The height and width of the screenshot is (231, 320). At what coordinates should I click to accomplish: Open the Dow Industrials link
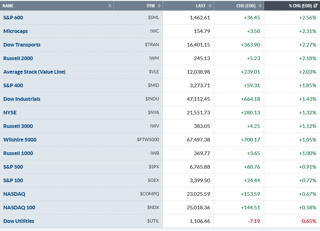(22, 99)
